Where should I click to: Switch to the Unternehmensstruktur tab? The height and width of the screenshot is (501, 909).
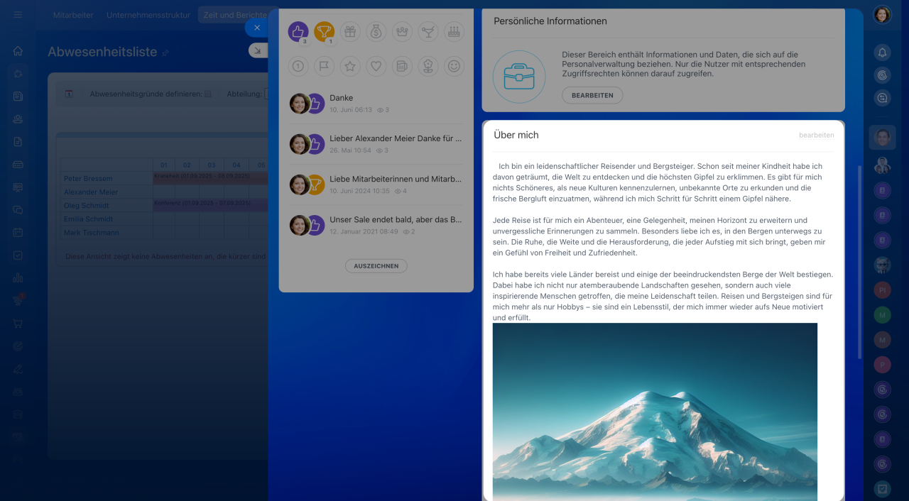(x=148, y=15)
